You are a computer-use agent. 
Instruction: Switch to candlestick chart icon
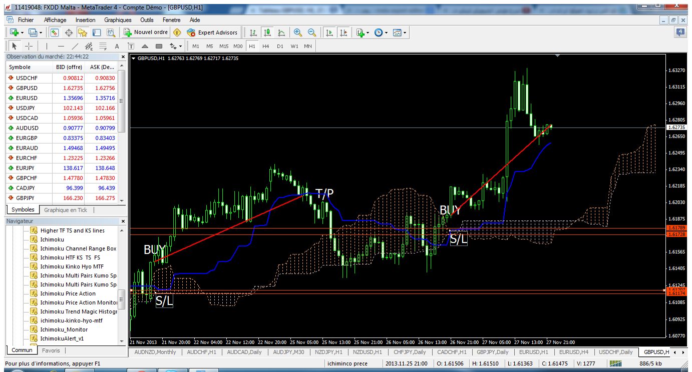click(267, 32)
